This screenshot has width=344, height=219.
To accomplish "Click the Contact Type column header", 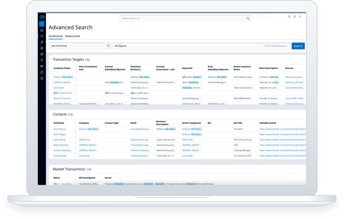I will pyautogui.click(x=112, y=123).
